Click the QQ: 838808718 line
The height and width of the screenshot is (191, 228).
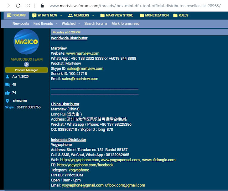[x=82, y=130]
